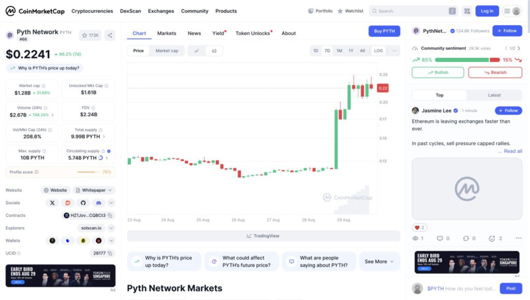Open the Token Unlocks tab
The width and height of the screenshot is (530, 300).
(x=253, y=33)
